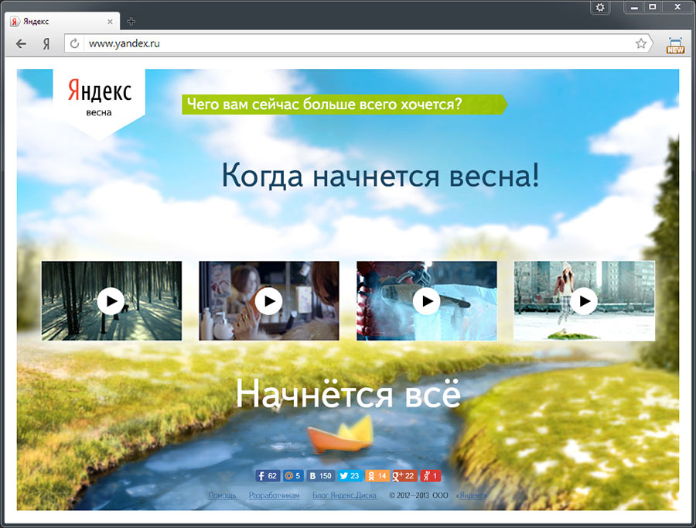Viewport: 696px width, 528px height.
Task: Click the Yandex 'Я' home button
Action: 46,44
